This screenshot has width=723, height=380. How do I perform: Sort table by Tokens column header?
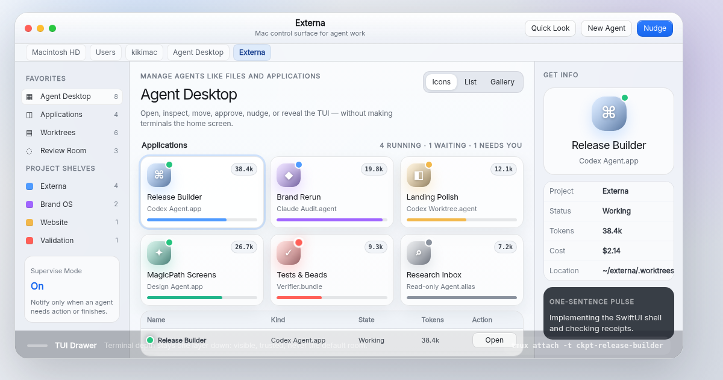tap(433, 320)
